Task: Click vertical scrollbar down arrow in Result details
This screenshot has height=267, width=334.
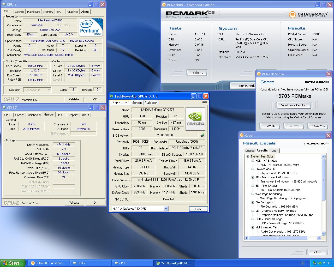Action: (324, 234)
